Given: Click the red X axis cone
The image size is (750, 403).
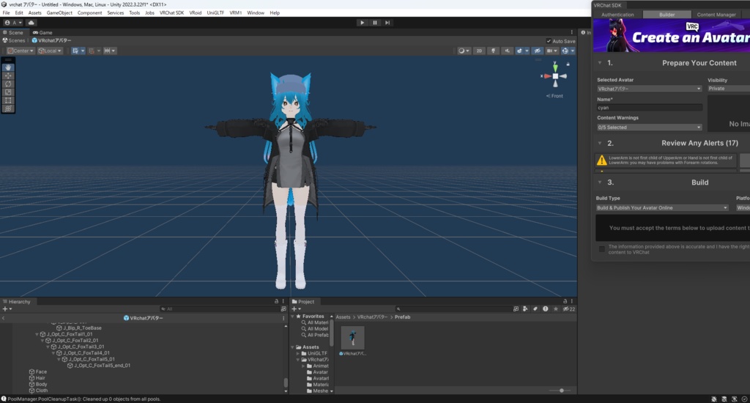Looking at the screenshot, I should 547,76.
